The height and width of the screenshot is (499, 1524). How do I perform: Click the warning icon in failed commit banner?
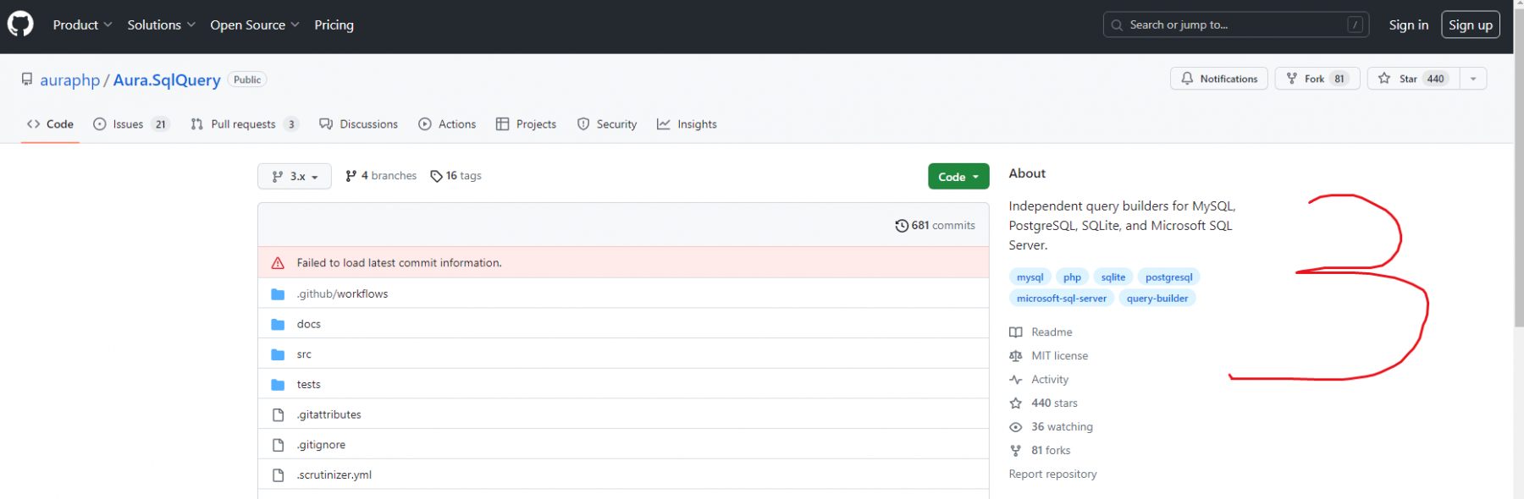point(278,263)
